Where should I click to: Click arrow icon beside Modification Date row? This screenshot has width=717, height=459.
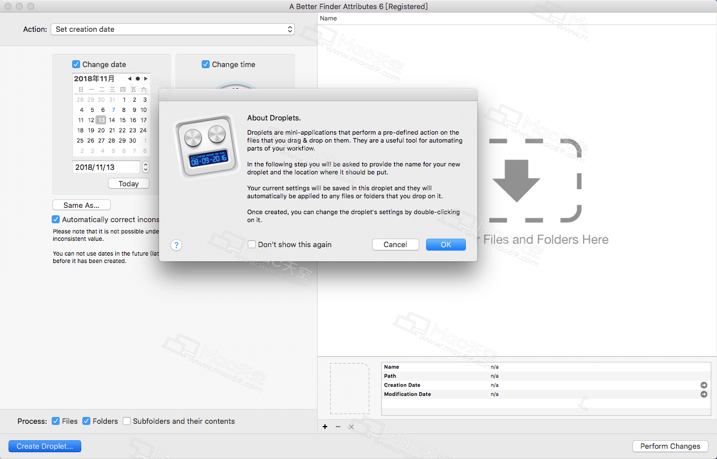[x=704, y=394]
